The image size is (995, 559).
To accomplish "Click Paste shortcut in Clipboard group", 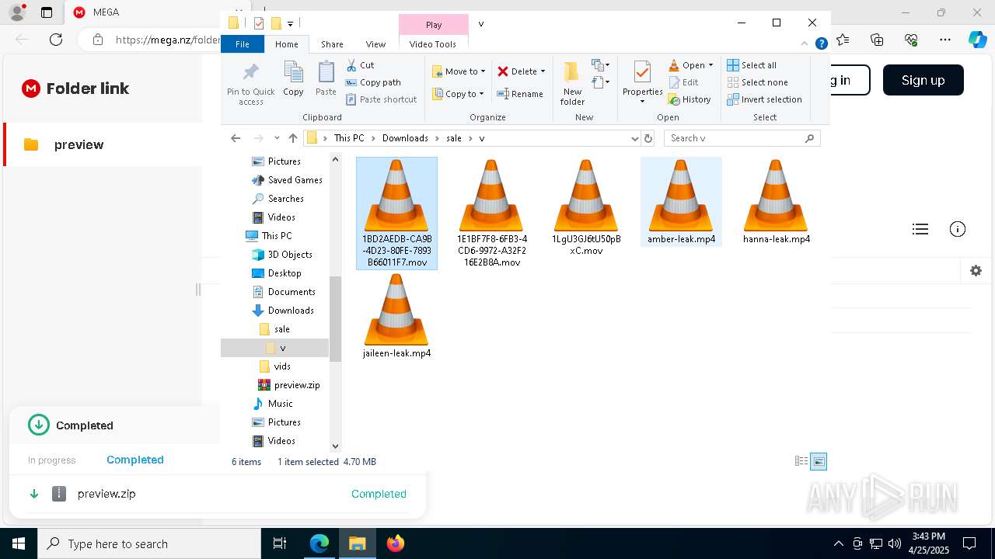I will coord(381,99).
